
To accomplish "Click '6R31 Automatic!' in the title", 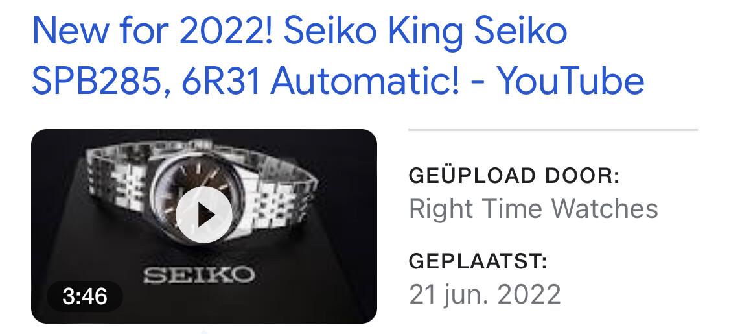I will (x=320, y=80).
